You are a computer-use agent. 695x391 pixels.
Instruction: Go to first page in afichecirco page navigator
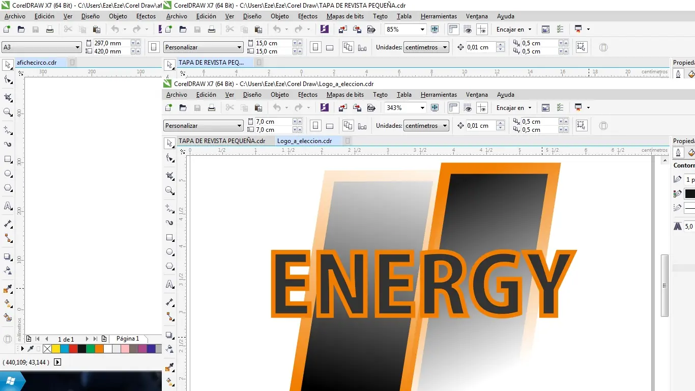[x=38, y=339]
